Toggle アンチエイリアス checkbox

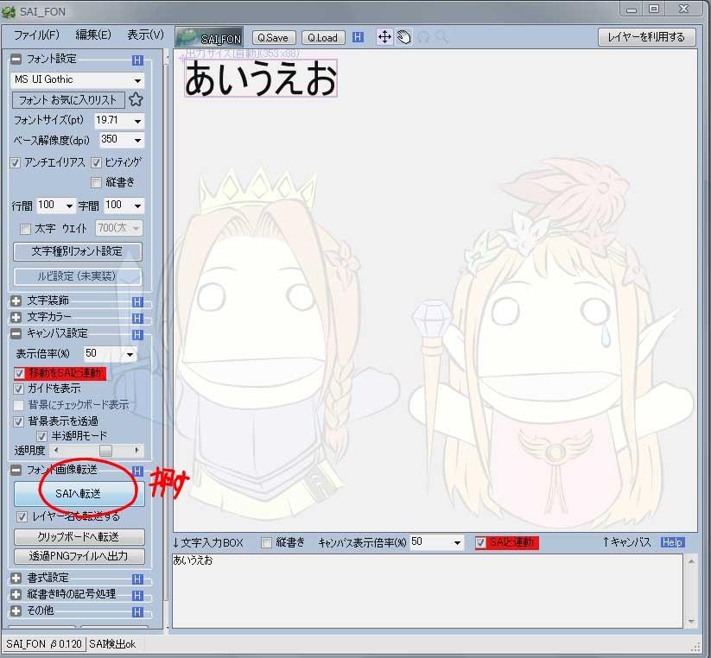tap(16, 162)
